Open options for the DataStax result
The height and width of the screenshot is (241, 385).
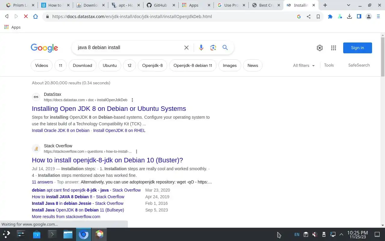[x=132, y=100]
